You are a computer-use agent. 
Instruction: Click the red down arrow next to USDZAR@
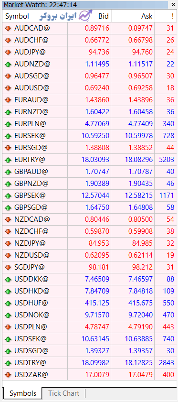click(x=8, y=375)
